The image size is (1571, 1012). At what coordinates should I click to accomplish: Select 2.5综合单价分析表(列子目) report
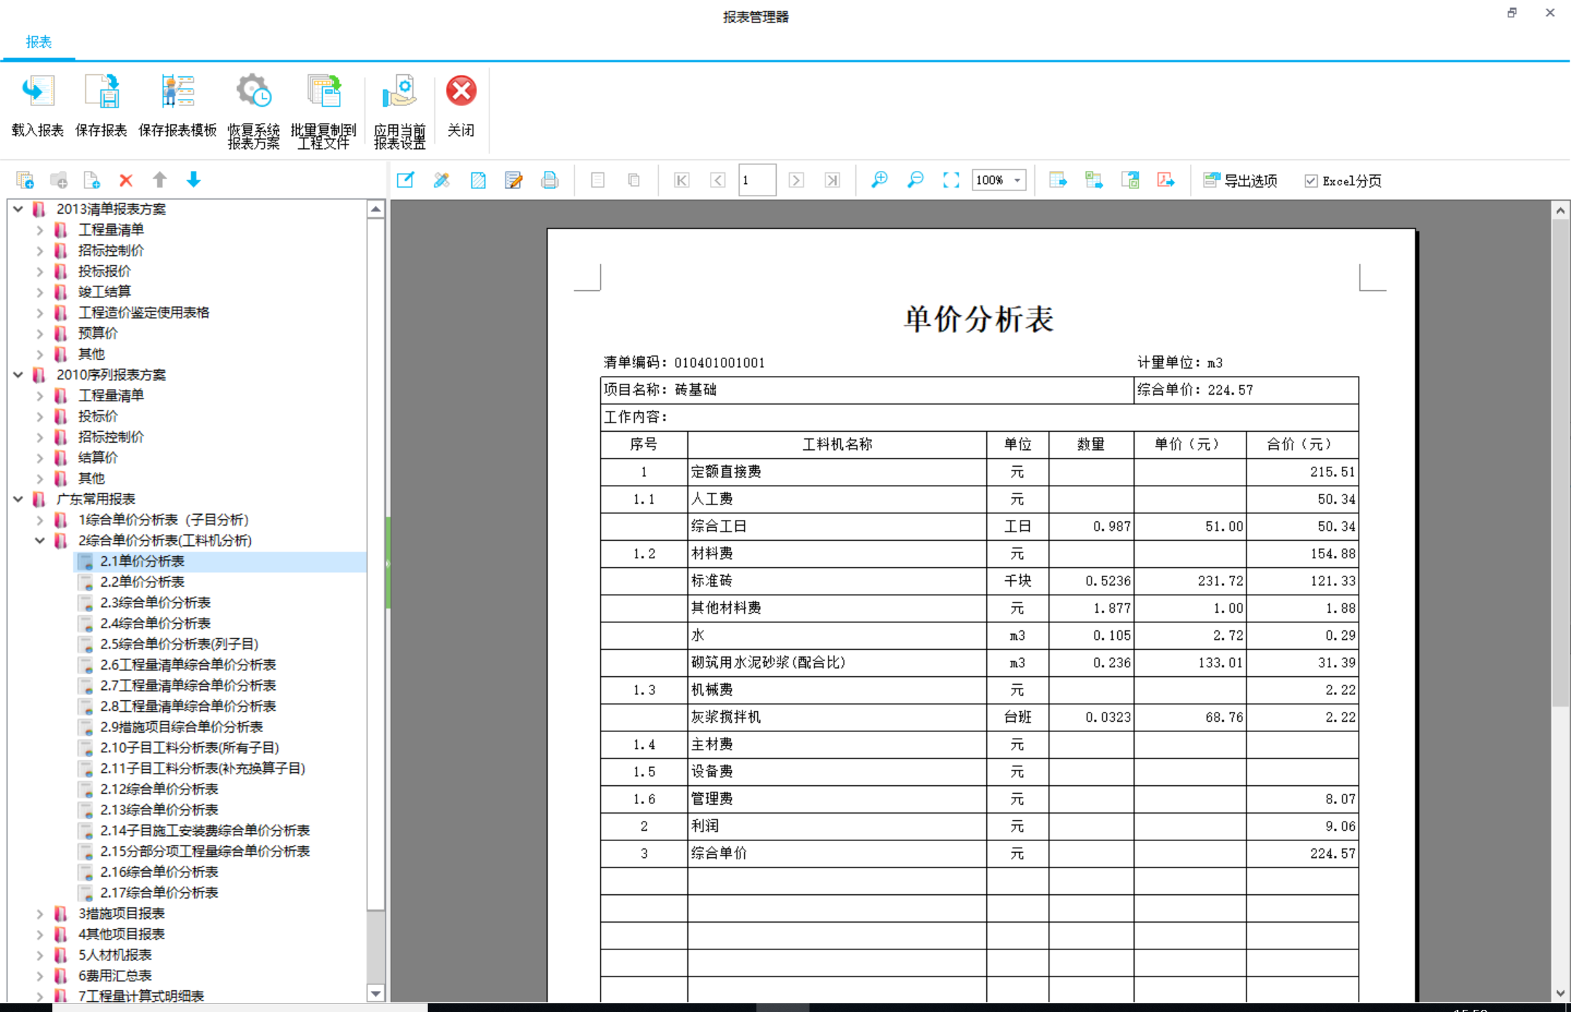(179, 644)
